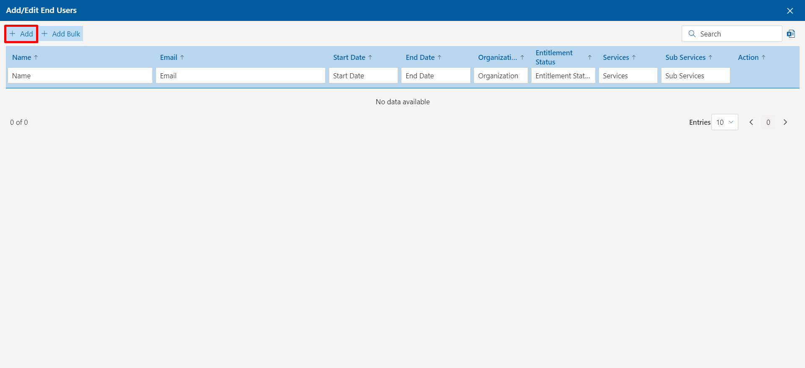The image size is (805, 368).
Task: Sort by Name column arrow
Action: click(36, 57)
